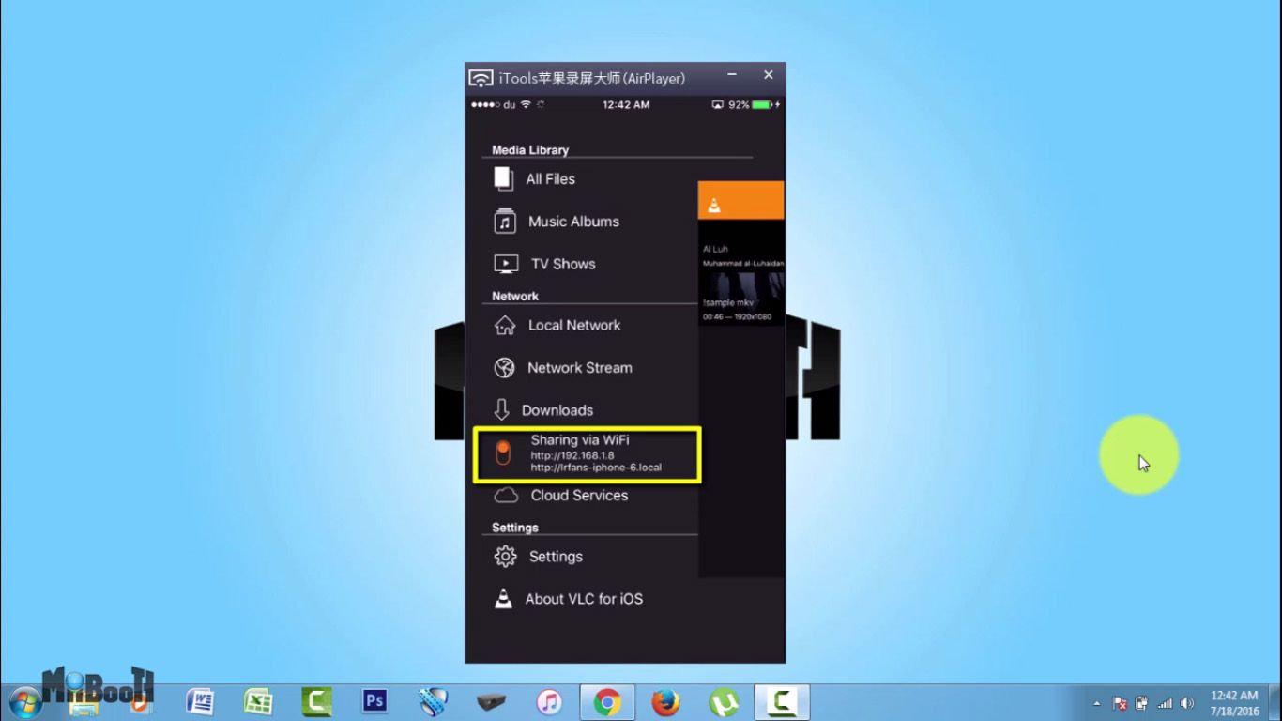
Task: Tap the orange VLC cone header
Action: (740, 200)
